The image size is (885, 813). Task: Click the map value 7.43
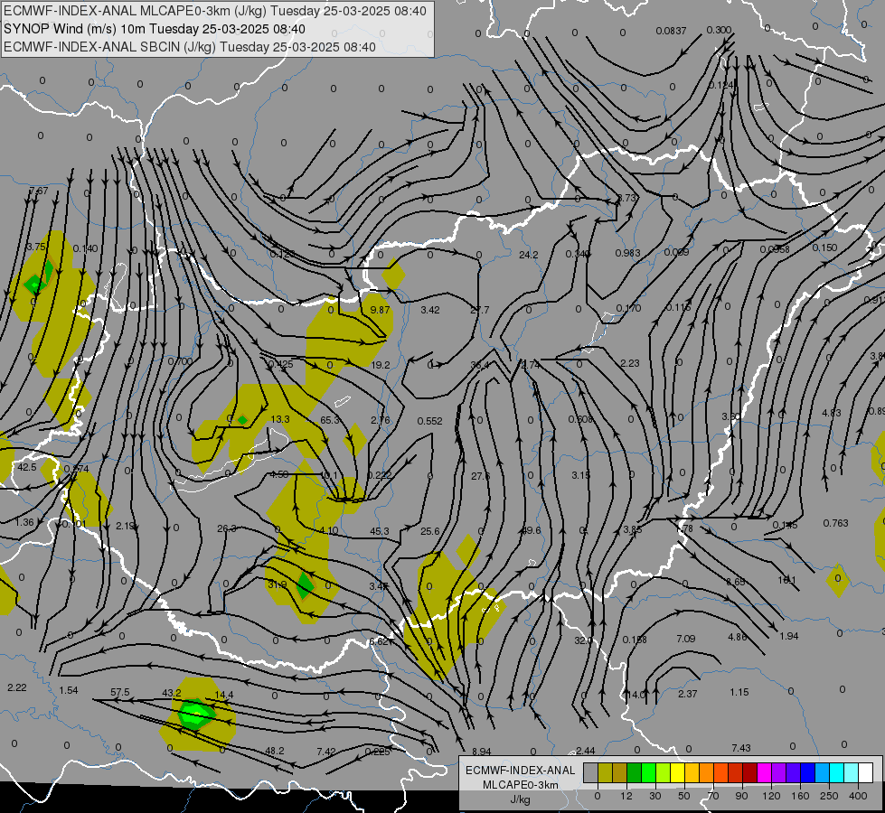pos(741,748)
